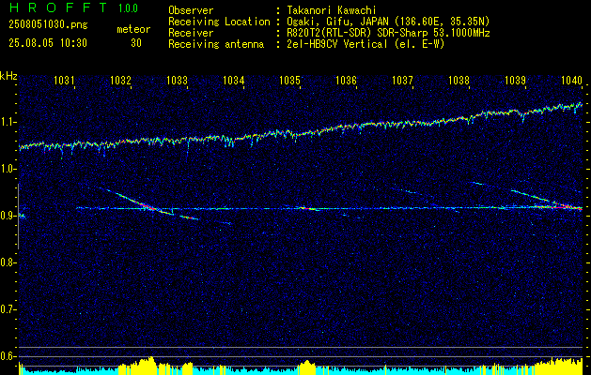Click the 0.8 frequency axis label

(6, 262)
